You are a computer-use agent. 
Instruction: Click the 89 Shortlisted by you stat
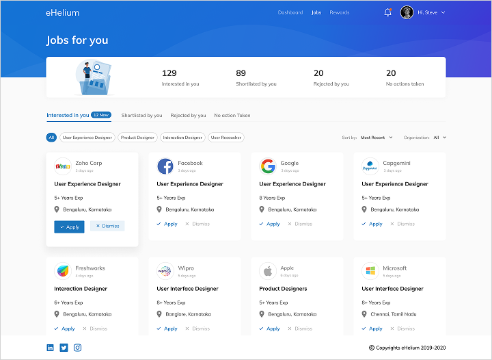tap(256, 77)
